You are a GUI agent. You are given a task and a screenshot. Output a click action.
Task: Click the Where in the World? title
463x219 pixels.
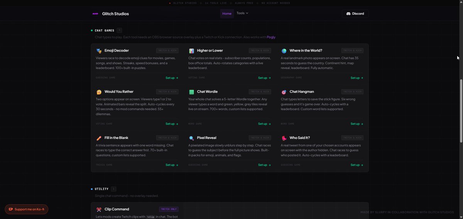coord(306,50)
